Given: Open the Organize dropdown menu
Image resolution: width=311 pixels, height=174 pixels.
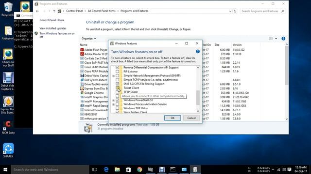Looking at the screenshot, I should [88, 39].
